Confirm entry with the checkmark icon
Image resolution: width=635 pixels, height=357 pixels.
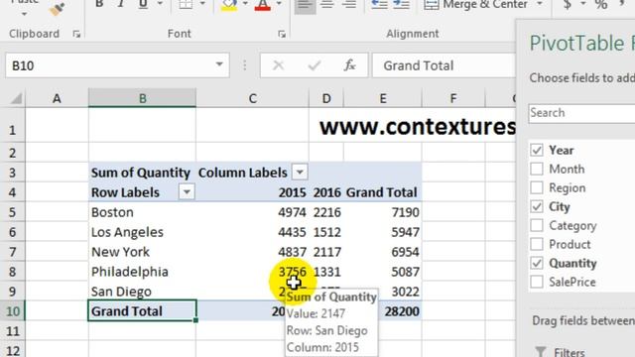click(x=315, y=65)
